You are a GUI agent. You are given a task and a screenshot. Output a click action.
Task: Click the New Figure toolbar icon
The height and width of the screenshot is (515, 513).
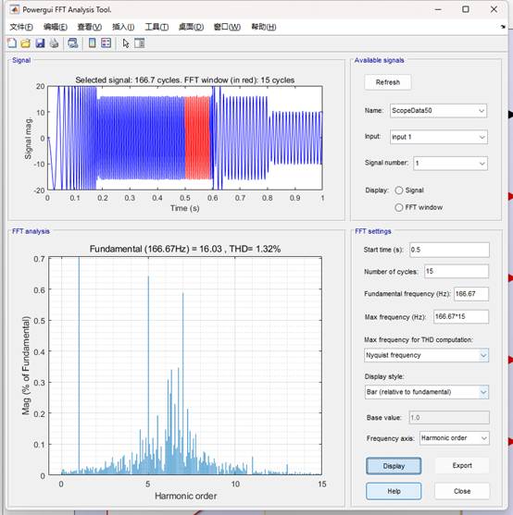[x=12, y=43]
